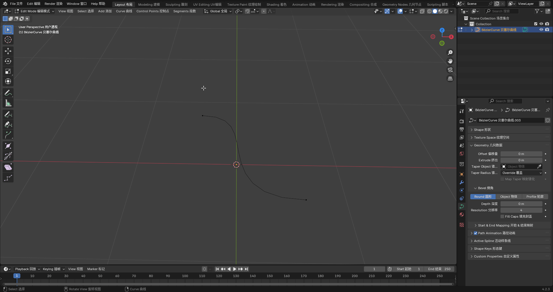Click the Bevel Depth slider field
This screenshot has height=292, width=553.
coord(521,204)
